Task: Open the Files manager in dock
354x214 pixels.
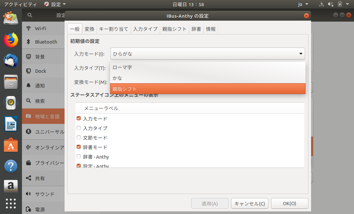Action: click(x=11, y=82)
